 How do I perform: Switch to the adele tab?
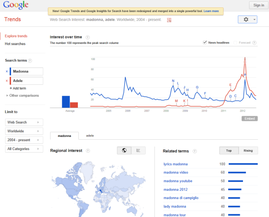(90, 136)
